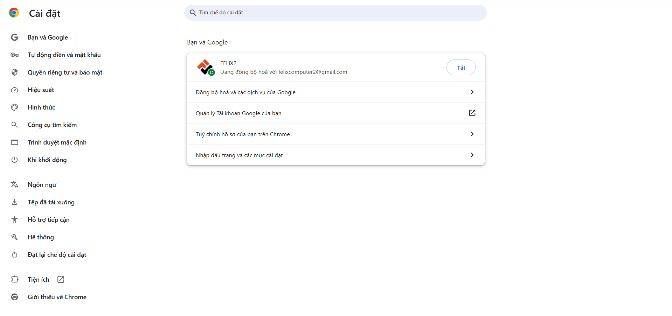Click the palette icon for Hình thức
Image resolution: width=672 pixels, height=316 pixels.
click(x=14, y=107)
